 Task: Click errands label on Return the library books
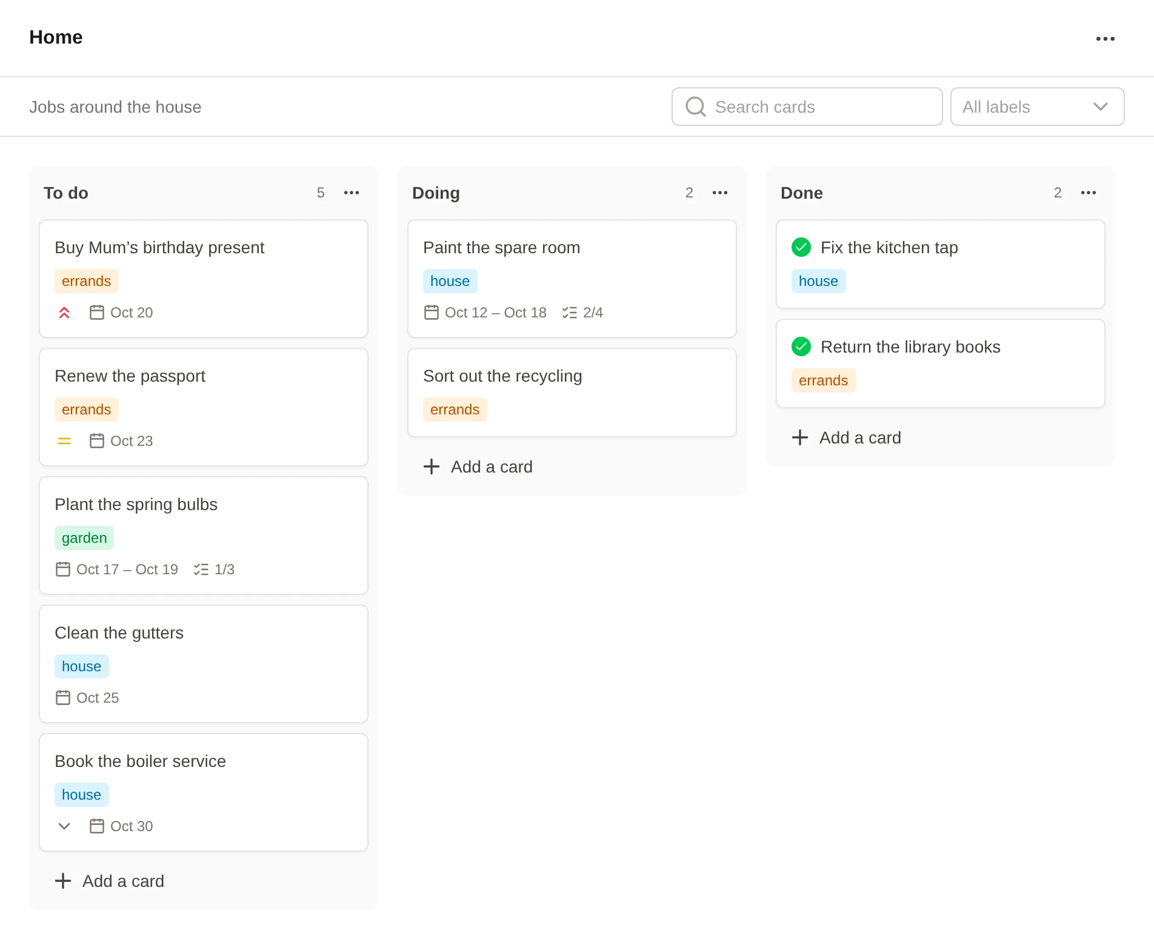pos(824,380)
